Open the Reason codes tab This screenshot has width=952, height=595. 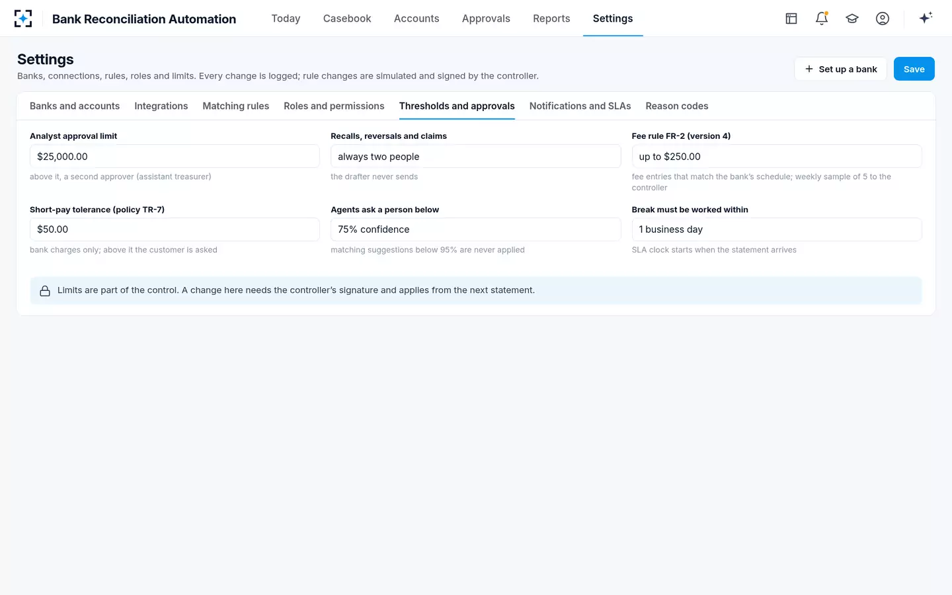[x=677, y=106]
